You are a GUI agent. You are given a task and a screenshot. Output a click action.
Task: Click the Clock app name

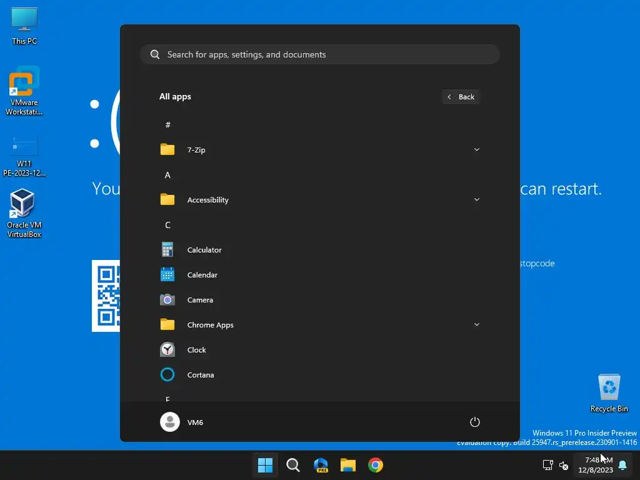coord(196,350)
